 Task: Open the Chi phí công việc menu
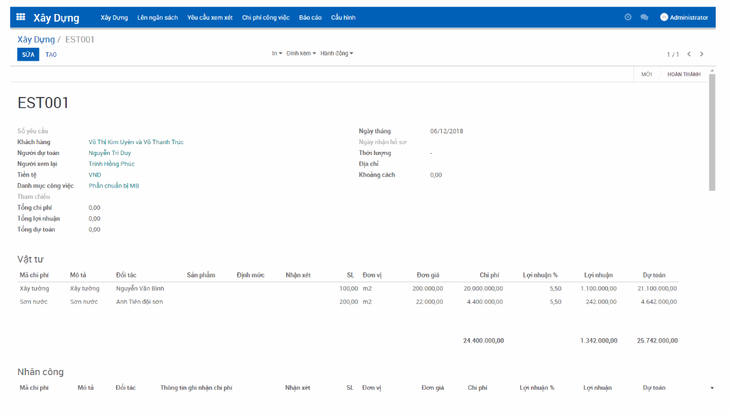point(266,17)
